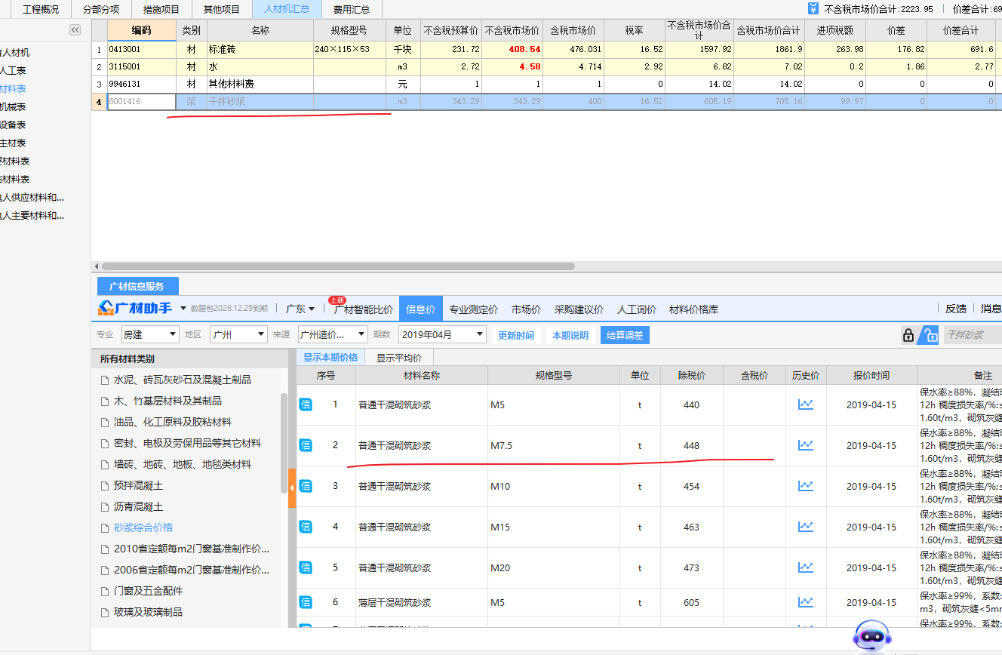
Task: Click the 结算调差 button
Action: [625, 335]
